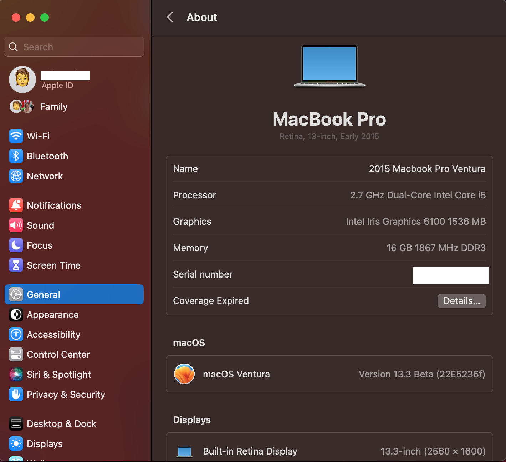Open Accessibility settings label
Viewport: 506px width, 462px height.
(x=54, y=334)
